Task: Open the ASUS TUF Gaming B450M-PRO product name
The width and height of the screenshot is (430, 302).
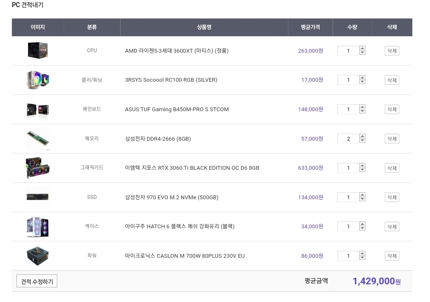Action: (x=177, y=110)
